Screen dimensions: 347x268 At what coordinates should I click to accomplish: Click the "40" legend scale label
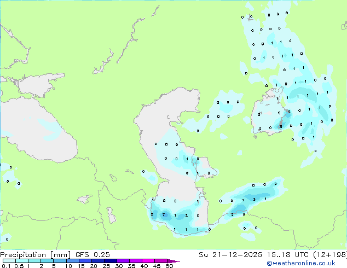click(x=144, y=266)
